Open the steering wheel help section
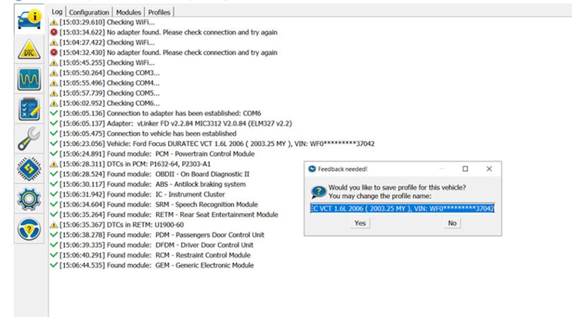572x317 pixels. pyautogui.click(x=29, y=229)
